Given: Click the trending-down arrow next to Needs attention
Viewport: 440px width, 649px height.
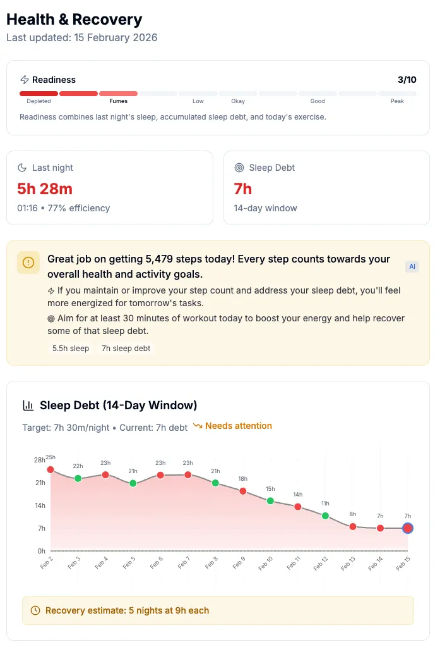Looking at the screenshot, I should pos(198,426).
